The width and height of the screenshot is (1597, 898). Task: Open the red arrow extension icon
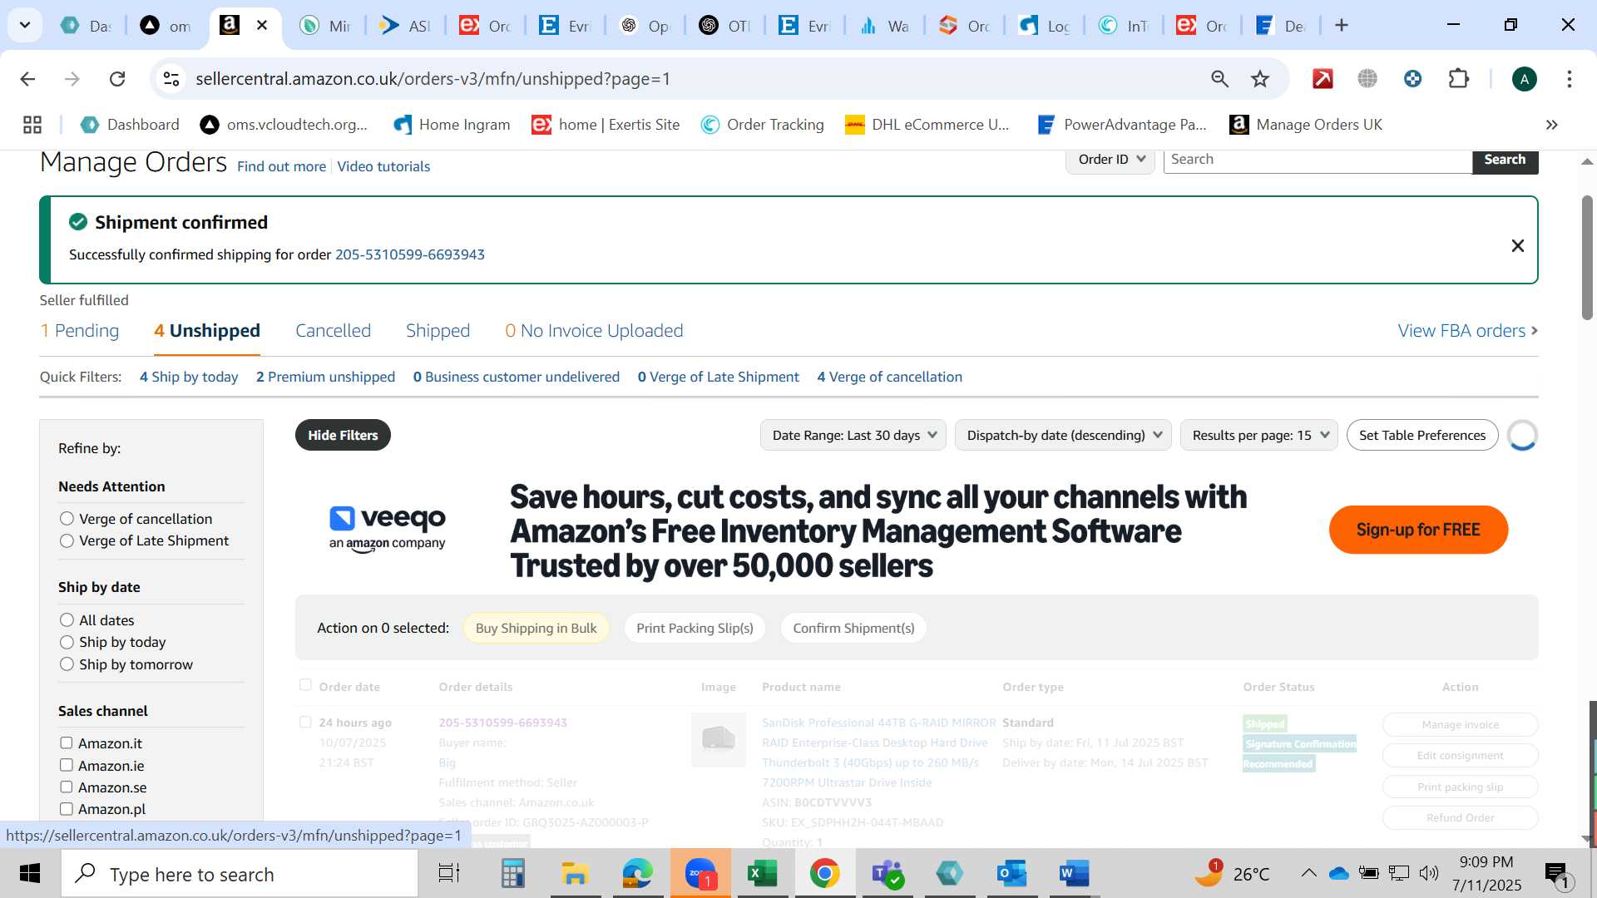tap(1323, 79)
